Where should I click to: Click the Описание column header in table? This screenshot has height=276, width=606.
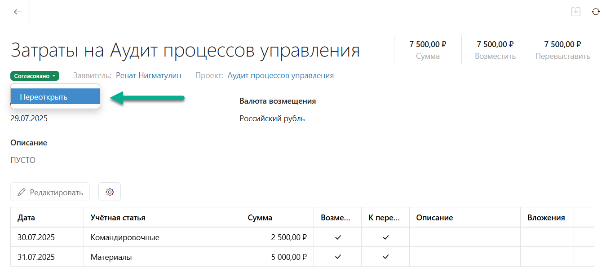(x=465, y=217)
